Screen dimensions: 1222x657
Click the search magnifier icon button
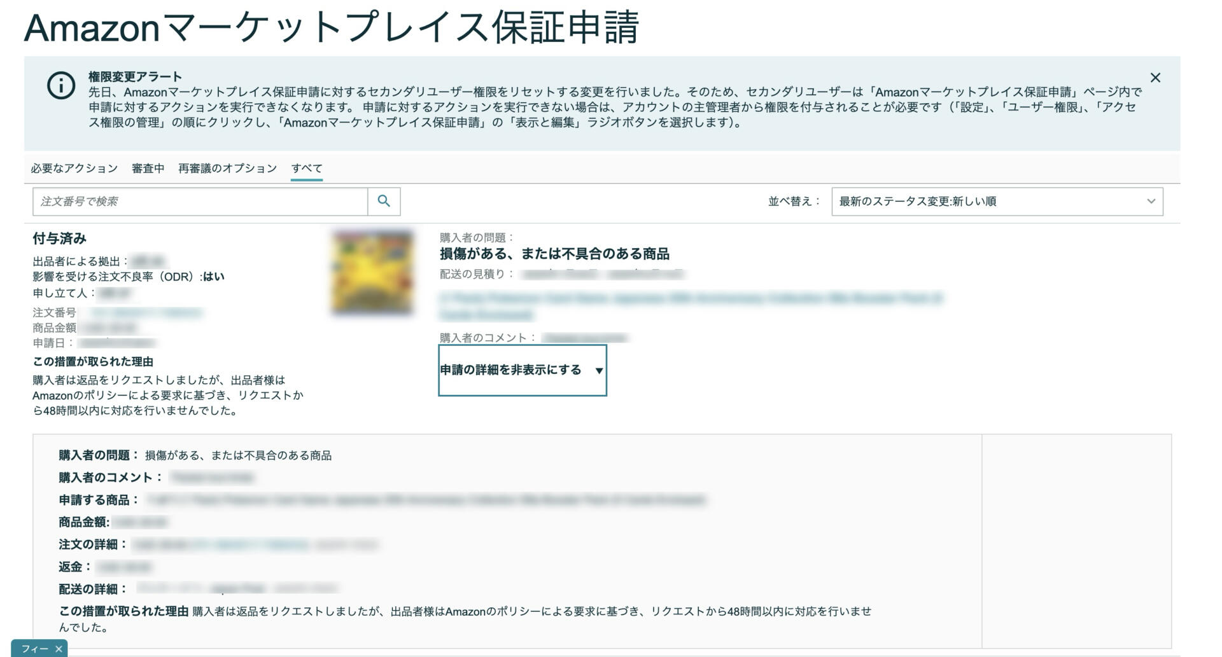(384, 201)
